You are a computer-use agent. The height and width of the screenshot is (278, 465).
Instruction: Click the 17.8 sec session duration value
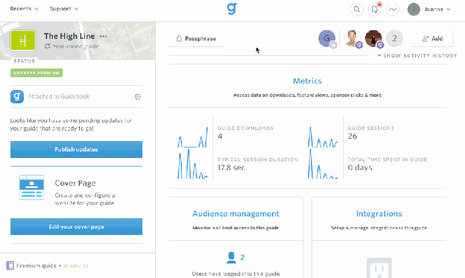(x=231, y=168)
